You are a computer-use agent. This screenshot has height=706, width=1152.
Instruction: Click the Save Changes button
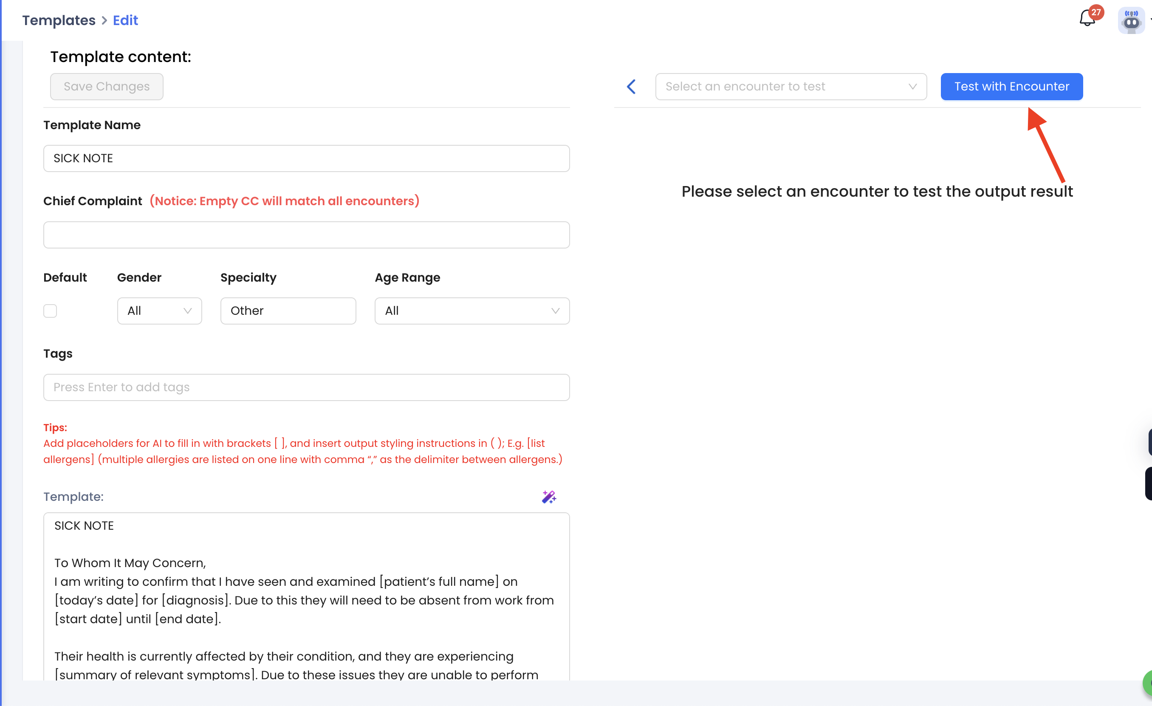coord(107,87)
